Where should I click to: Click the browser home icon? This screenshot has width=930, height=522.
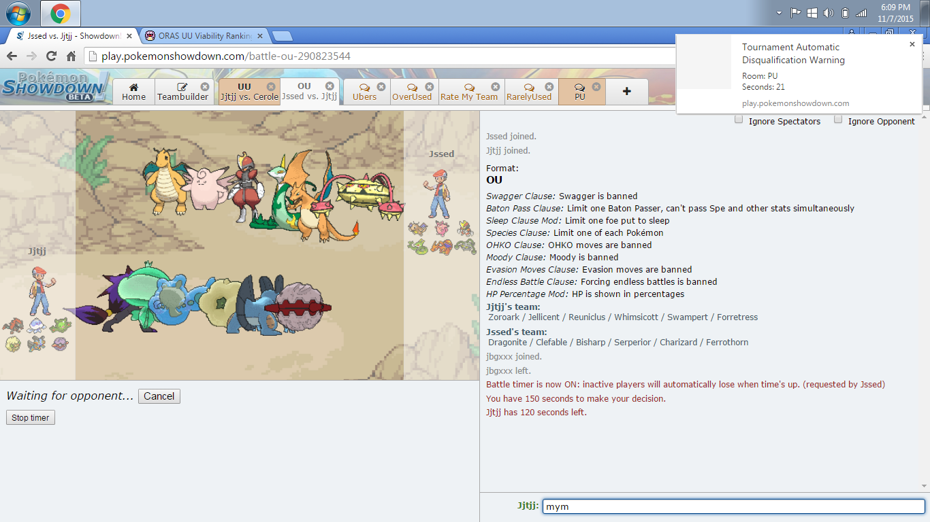tap(71, 56)
